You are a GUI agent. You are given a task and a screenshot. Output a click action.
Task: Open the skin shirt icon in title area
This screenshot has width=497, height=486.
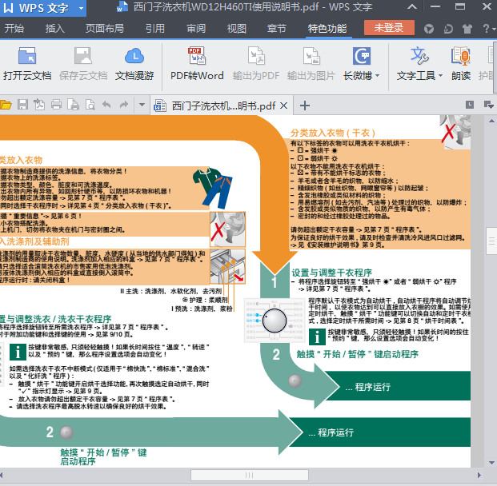[x=467, y=29]
